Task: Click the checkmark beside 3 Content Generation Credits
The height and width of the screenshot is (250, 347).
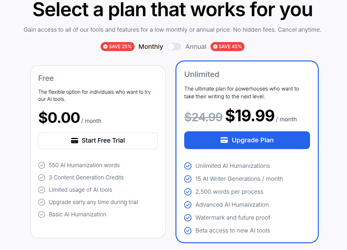Action: 42,177
